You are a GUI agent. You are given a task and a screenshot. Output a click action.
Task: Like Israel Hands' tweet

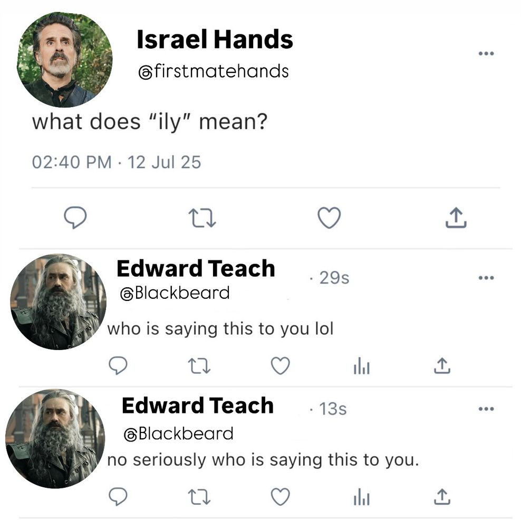329,216
